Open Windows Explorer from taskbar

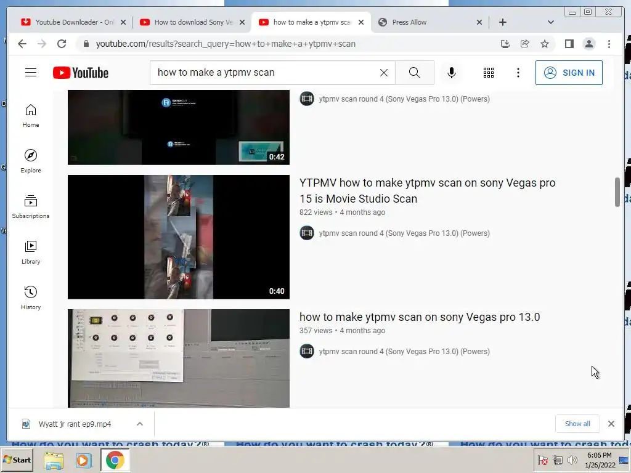[x=54, y=460]
